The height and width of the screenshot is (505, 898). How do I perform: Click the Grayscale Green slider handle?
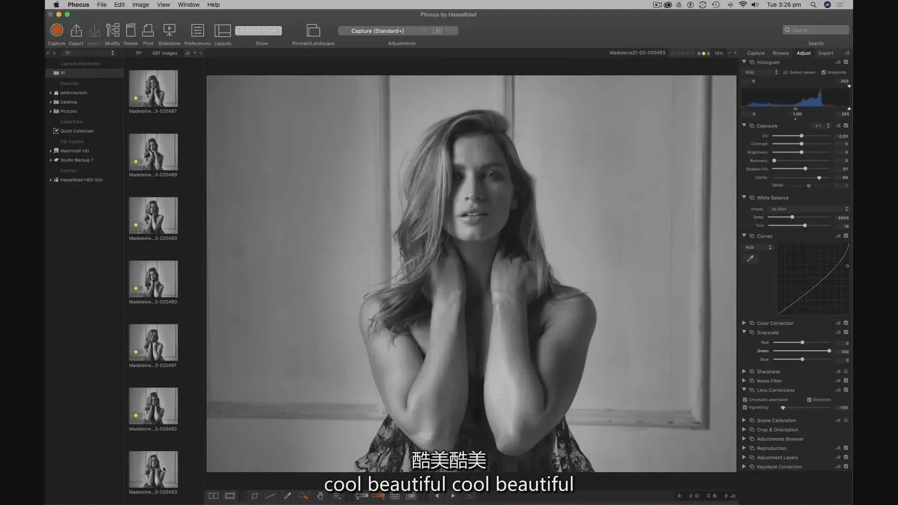click(829, 351)
